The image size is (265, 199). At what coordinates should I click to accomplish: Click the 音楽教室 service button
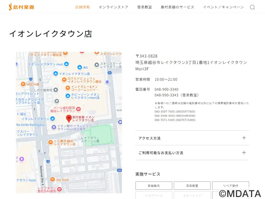coord(192,186)
